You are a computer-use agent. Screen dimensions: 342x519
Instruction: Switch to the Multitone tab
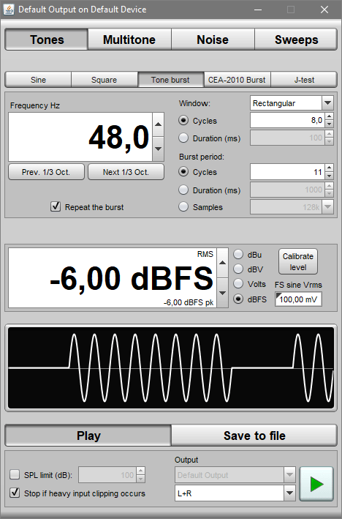pos(129,40)
